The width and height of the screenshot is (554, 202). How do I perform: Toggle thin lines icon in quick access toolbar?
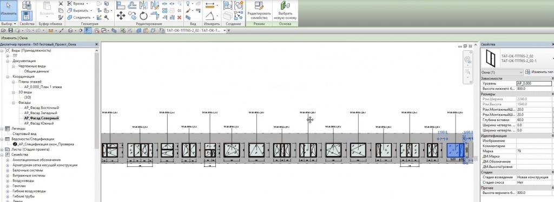[87, 31]
